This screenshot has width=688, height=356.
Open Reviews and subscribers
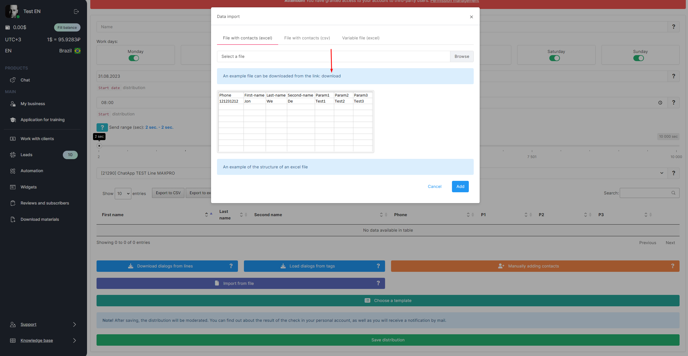pos(45,203)
